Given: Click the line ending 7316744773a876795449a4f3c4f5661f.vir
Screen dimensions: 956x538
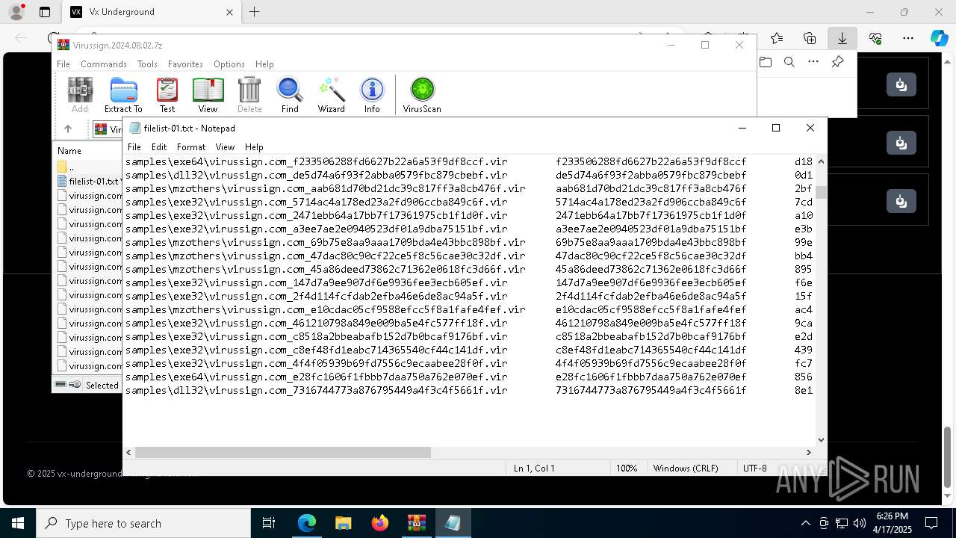Looking at the screenshot, I should (x=468, y=390).
